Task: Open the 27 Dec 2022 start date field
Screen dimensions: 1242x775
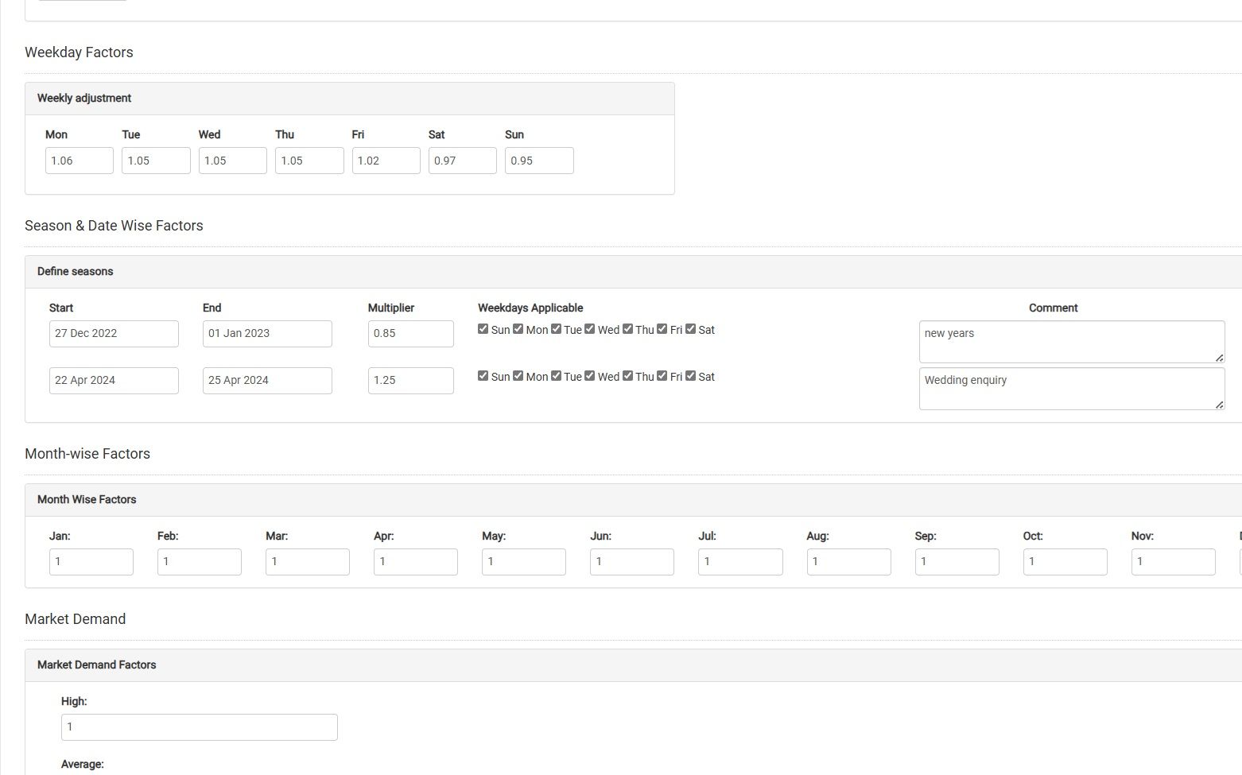Action: point(114,334)
